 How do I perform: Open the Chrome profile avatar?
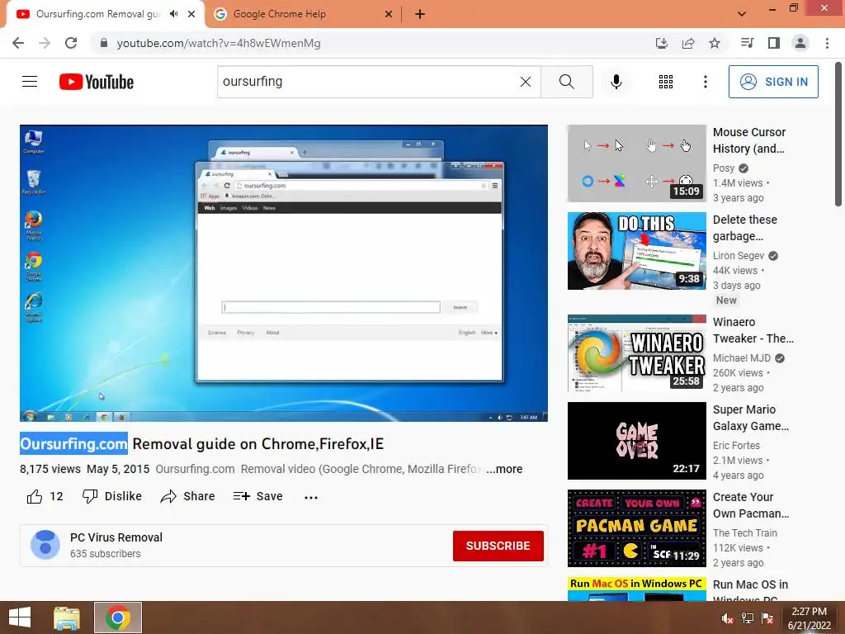800,43
